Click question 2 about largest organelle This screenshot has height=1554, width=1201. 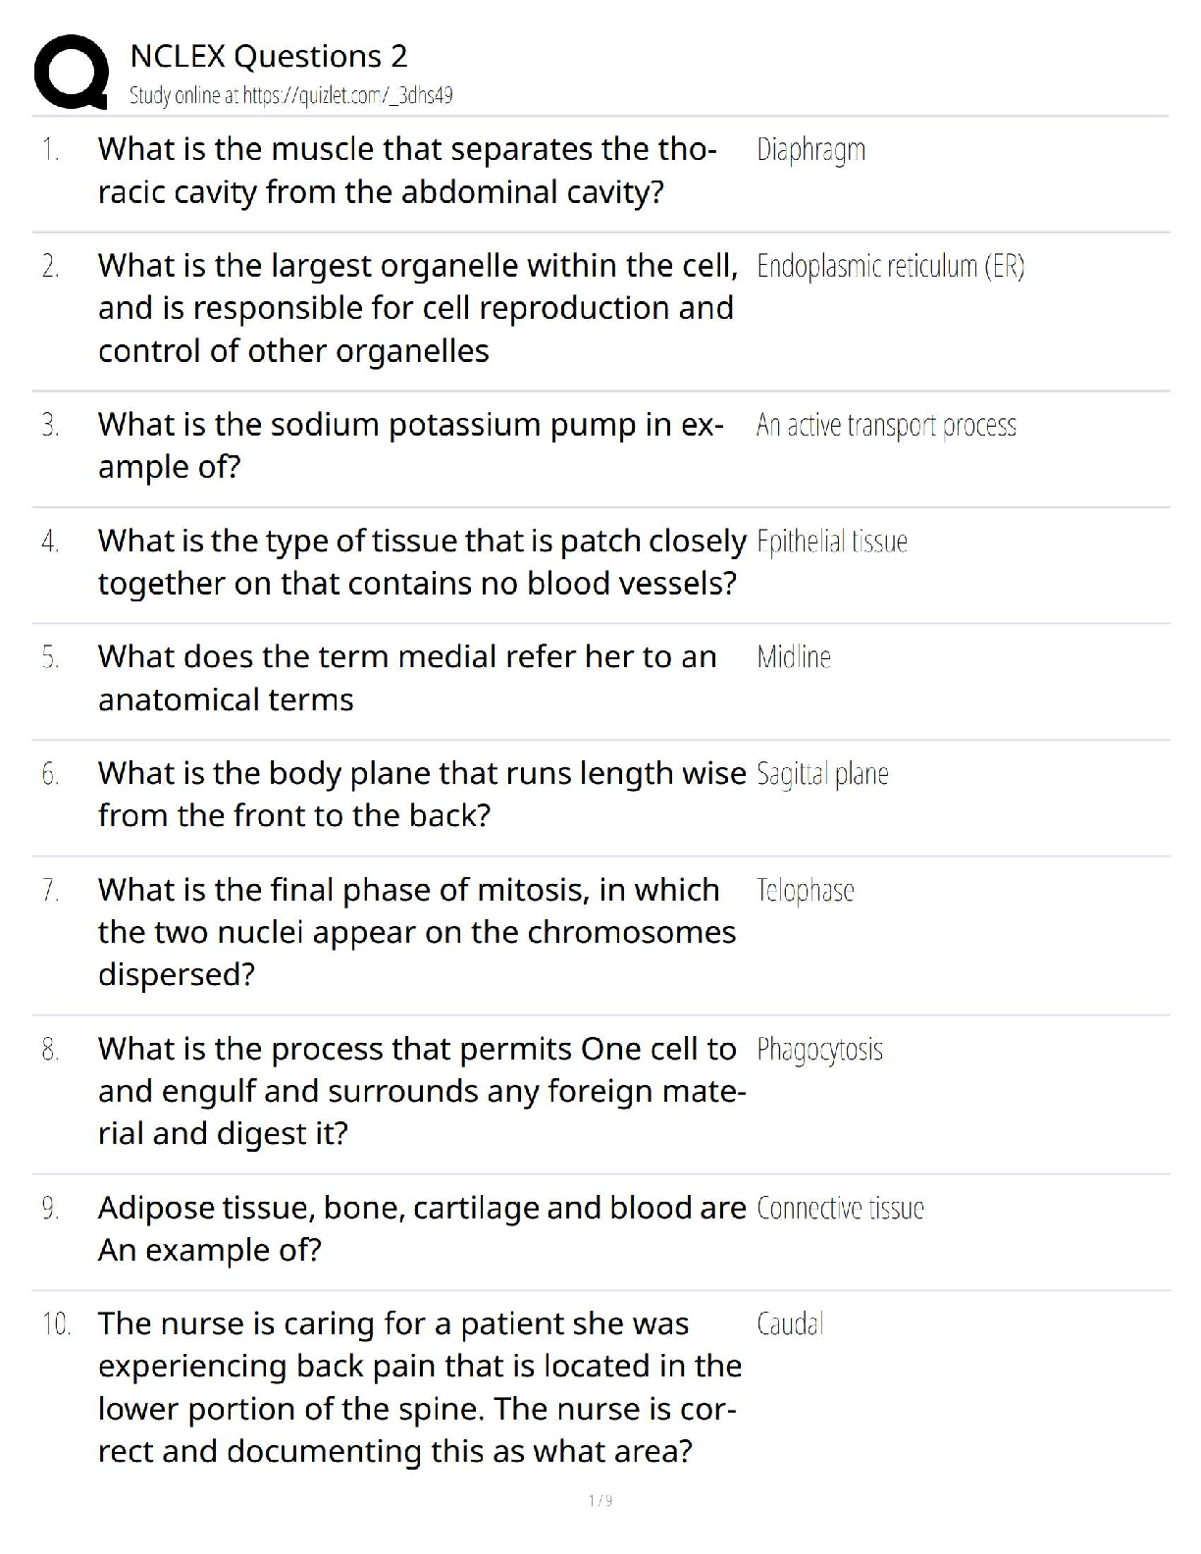pos(417,308)
